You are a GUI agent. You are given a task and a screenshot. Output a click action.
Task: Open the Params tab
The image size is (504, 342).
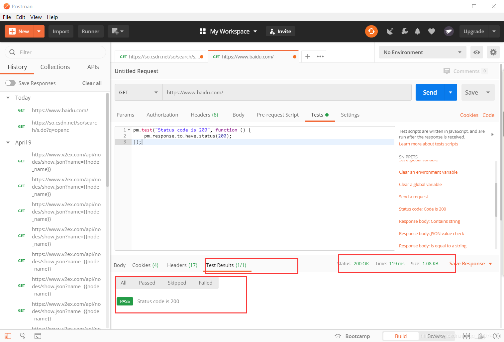click(125, 115)
